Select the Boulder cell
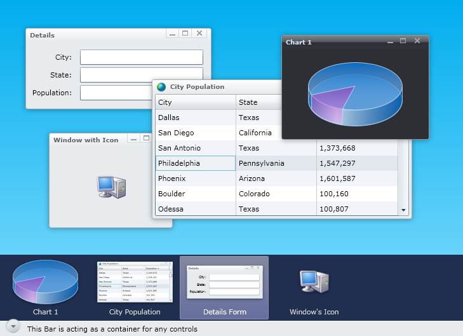This screenshot has height=336, width=463. click(x=196, y=194)
